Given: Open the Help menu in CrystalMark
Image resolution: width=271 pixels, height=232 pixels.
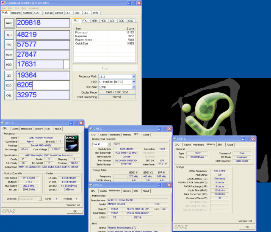Looking at the screenshot, I should click(x=24, y=8).
